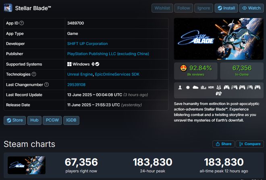Click the heart-eyes emoji rating icon
This screenshot has width=266, height=180.
(183, 68)
